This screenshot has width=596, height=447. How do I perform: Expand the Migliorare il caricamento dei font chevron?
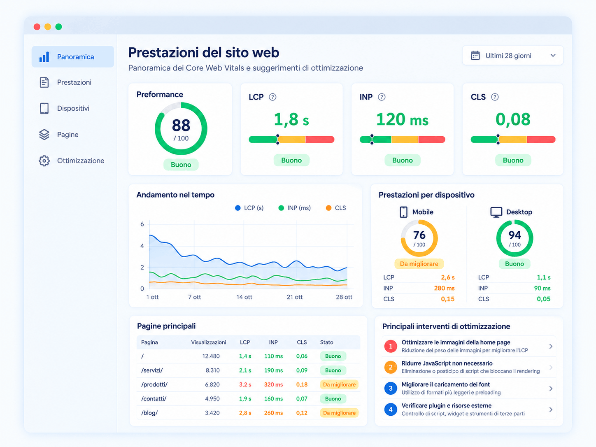(x=551, y=389)
